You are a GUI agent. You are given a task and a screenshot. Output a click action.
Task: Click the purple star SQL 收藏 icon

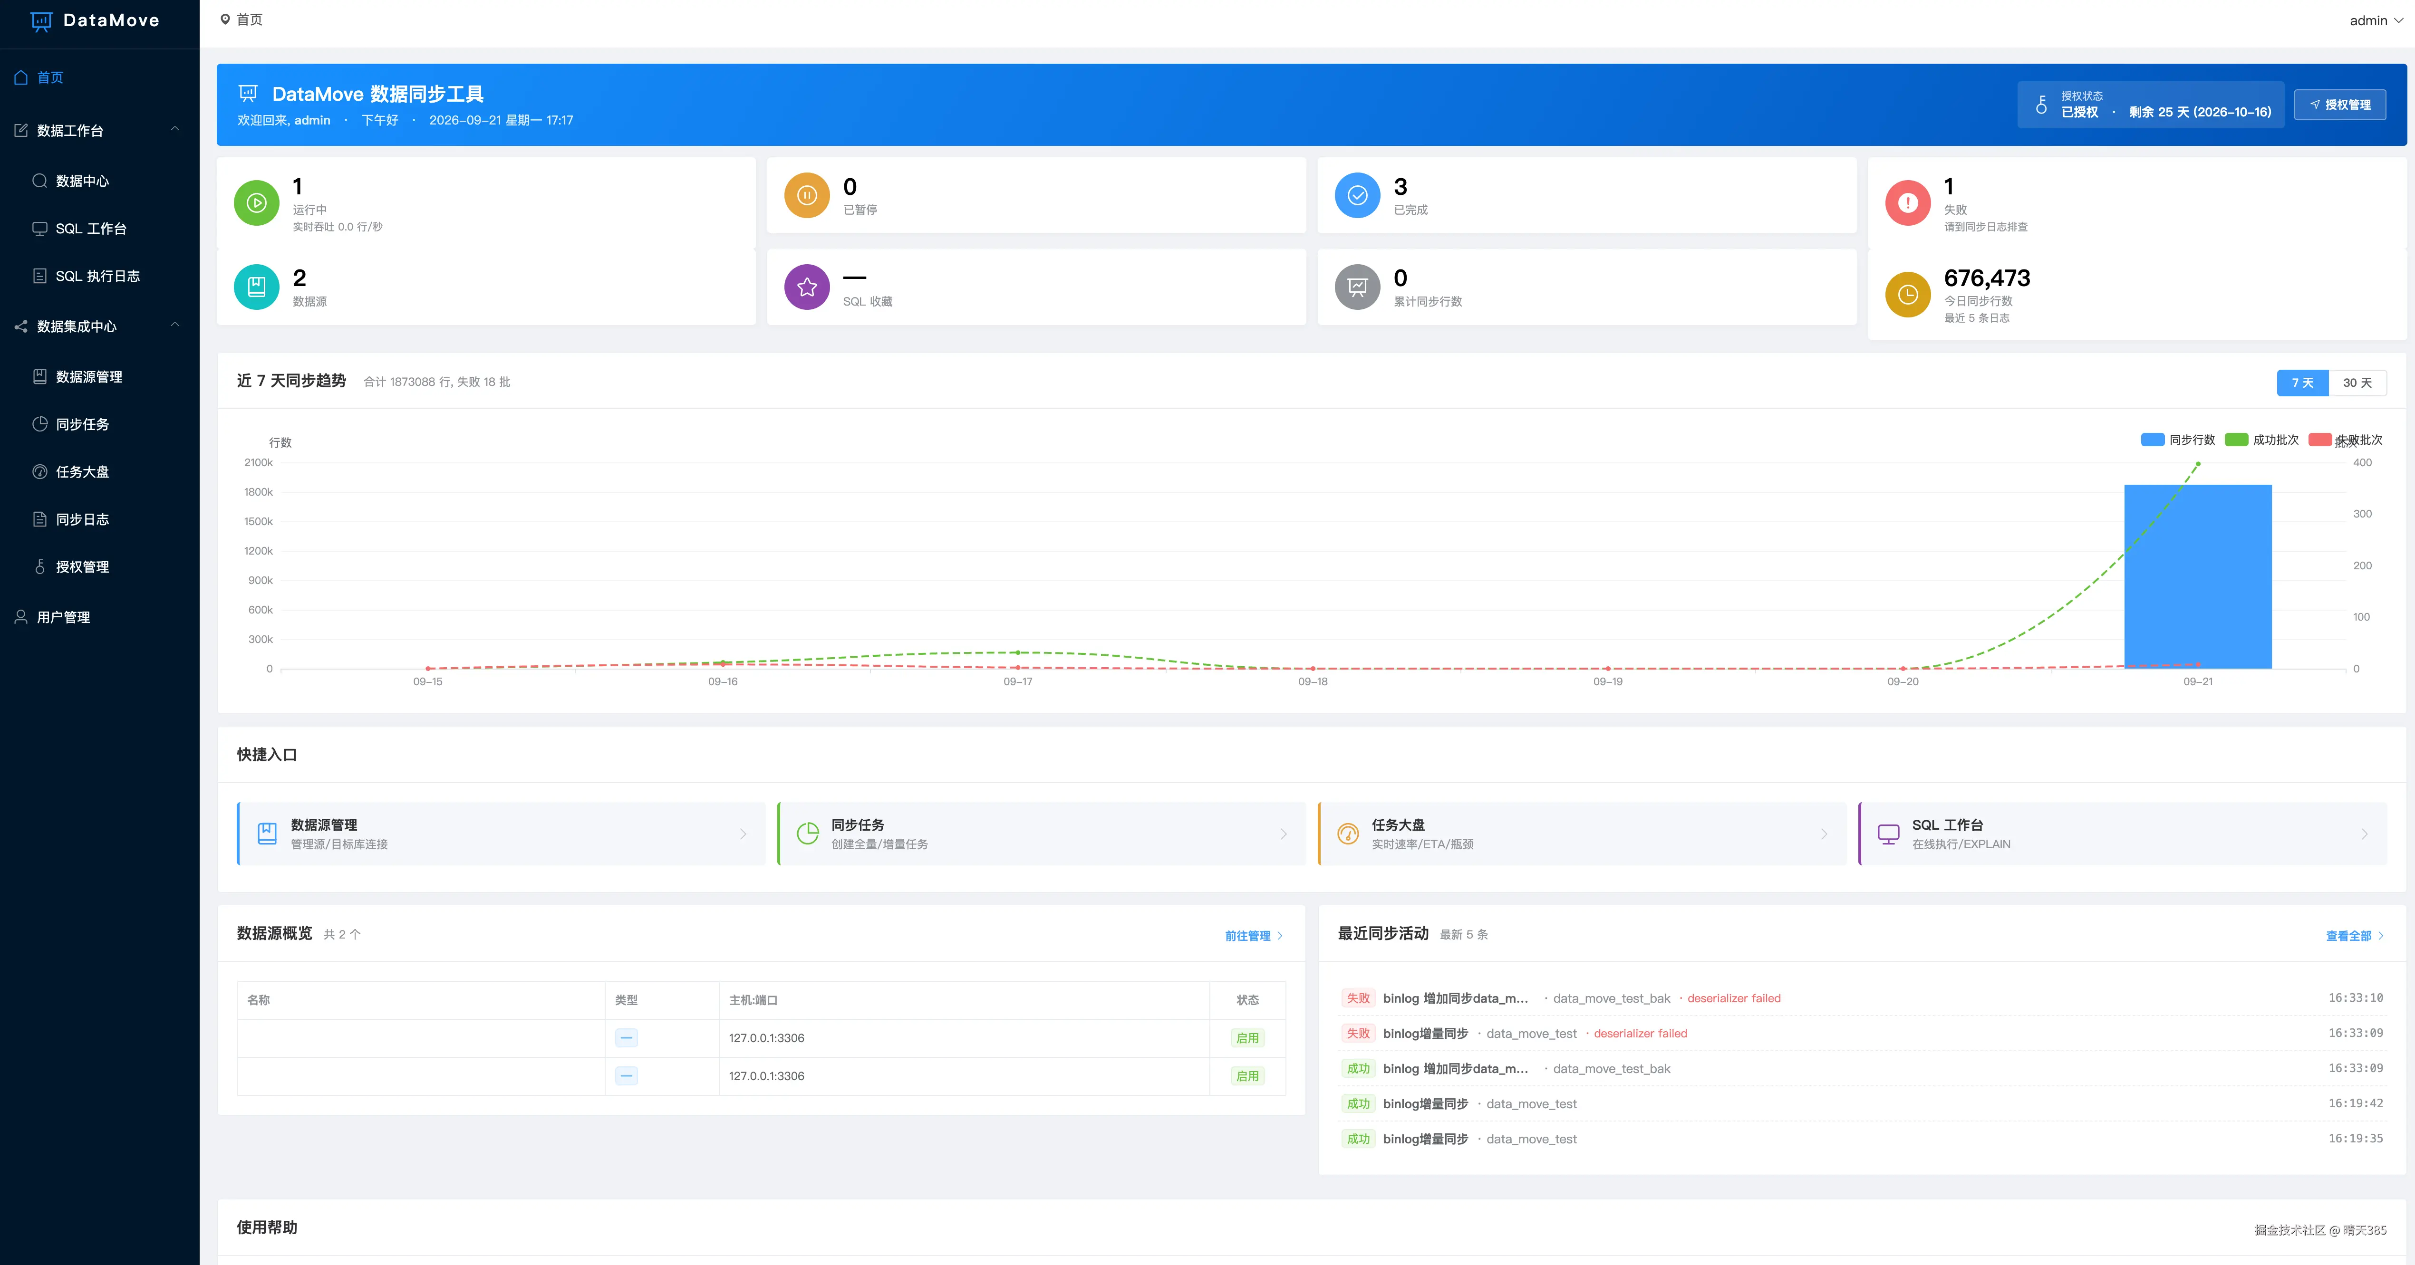click(x=806, y=287)
